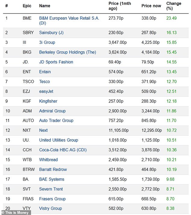Click the 3,244.00p price now cell
The width and height of the screenshot is (191, 215).
point(151,111)
